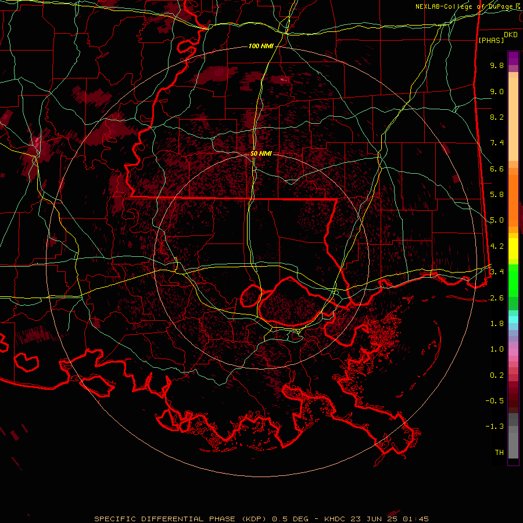Click the 9.8 value on the color scale

[497, 65]
